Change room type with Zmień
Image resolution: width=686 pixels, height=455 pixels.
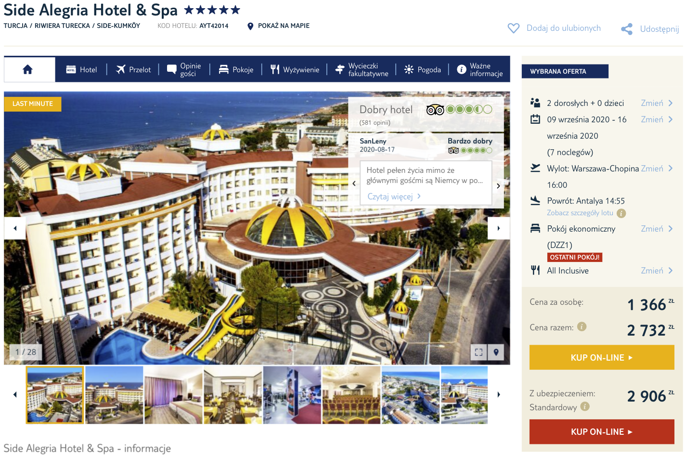tap(652, 229)
